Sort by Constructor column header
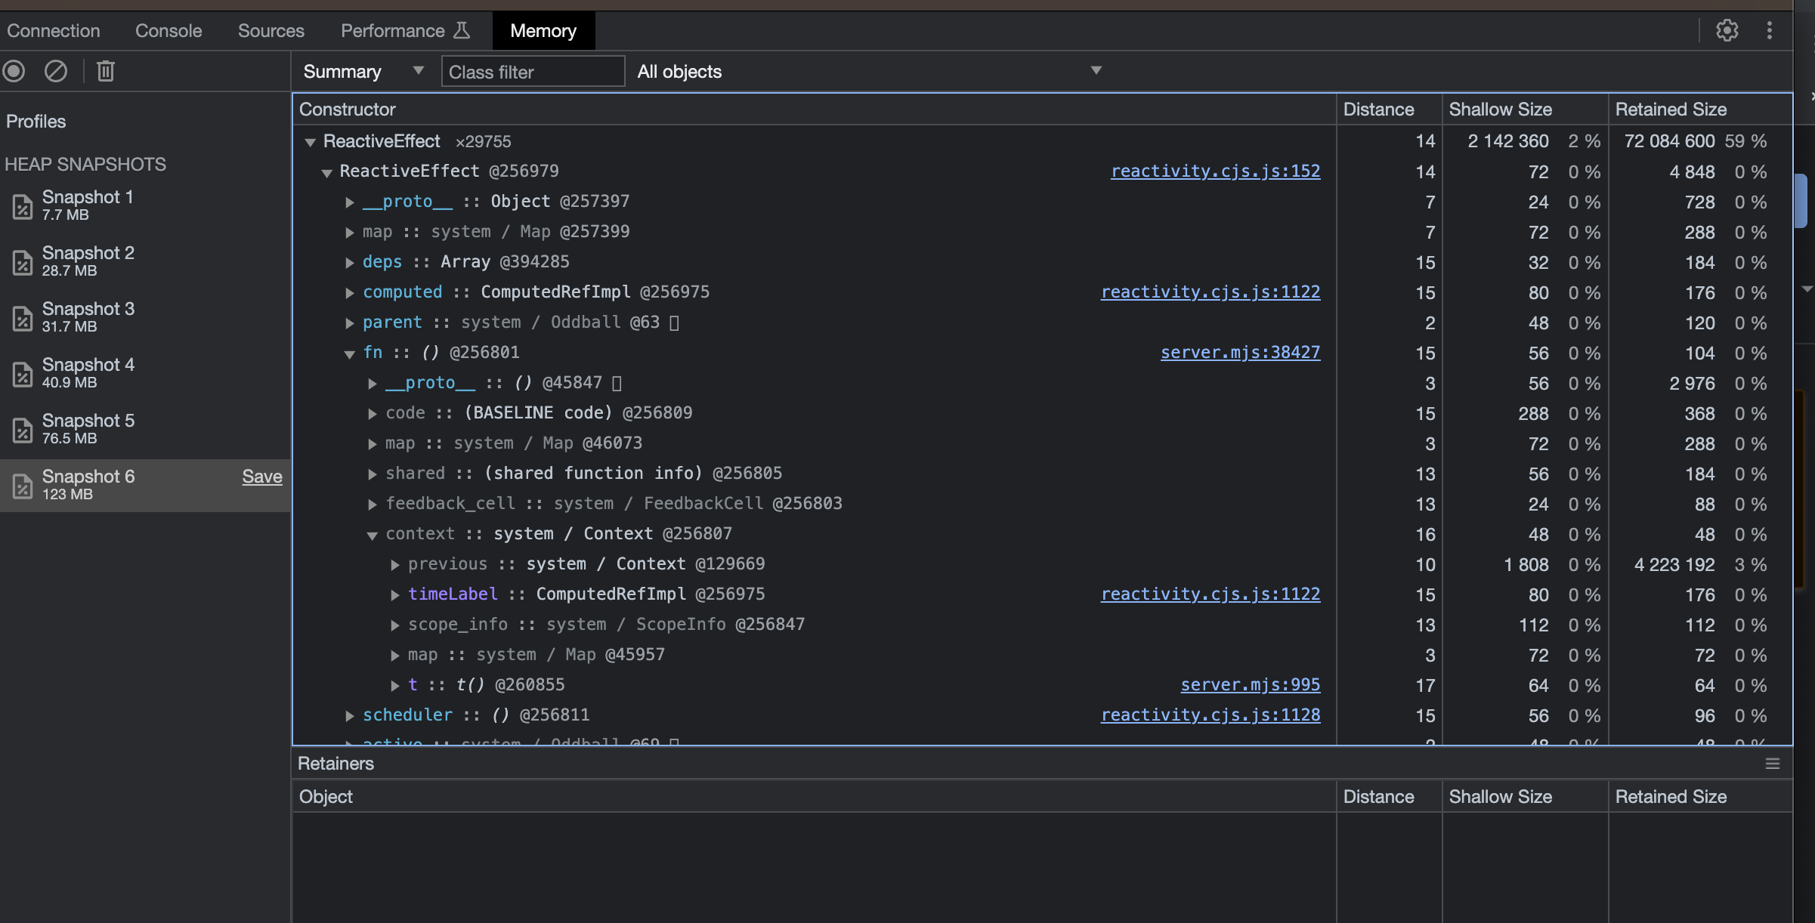1815x923 pixels. tap(815, 110)
